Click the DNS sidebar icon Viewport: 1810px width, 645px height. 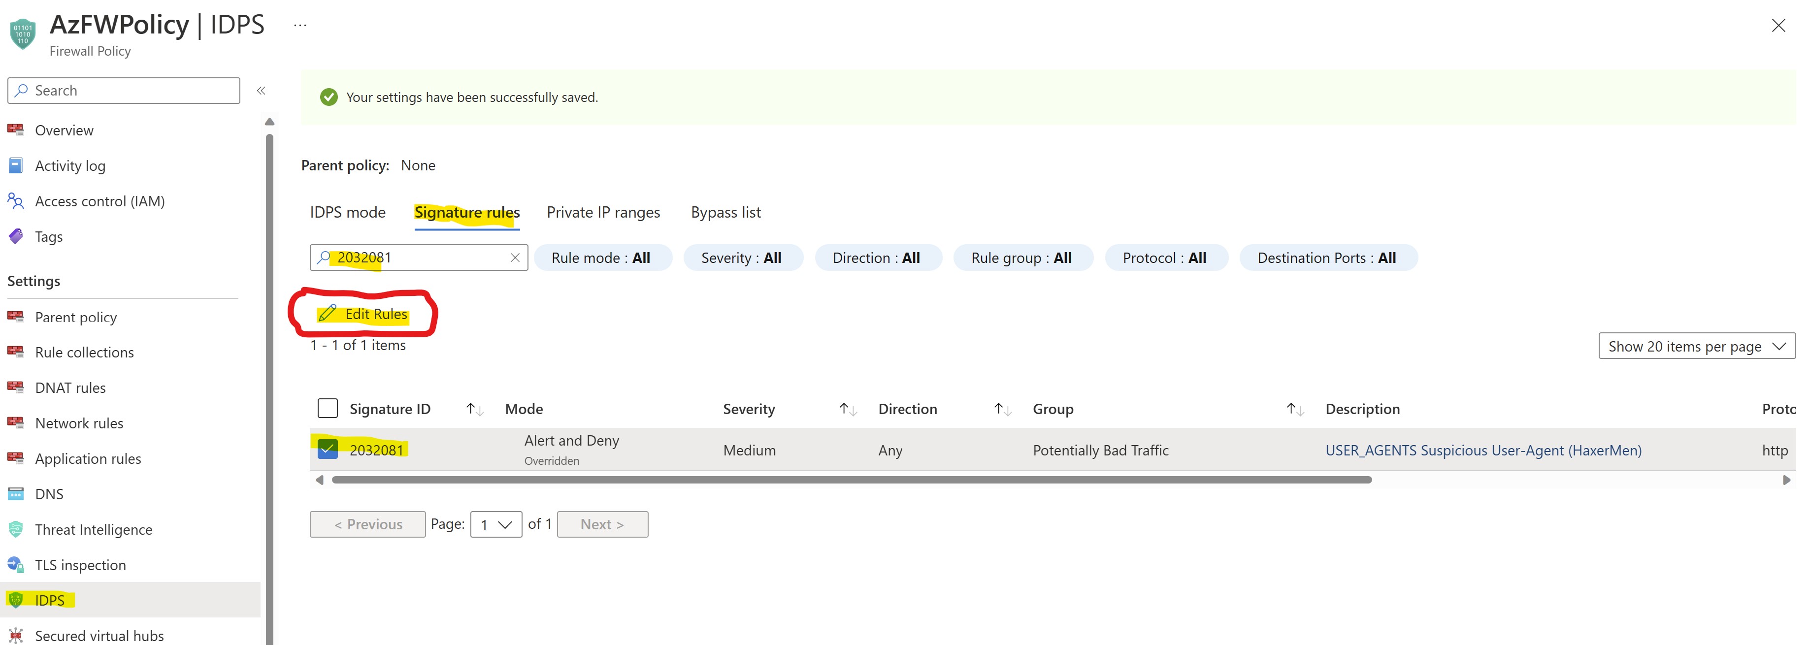(15, 494)
